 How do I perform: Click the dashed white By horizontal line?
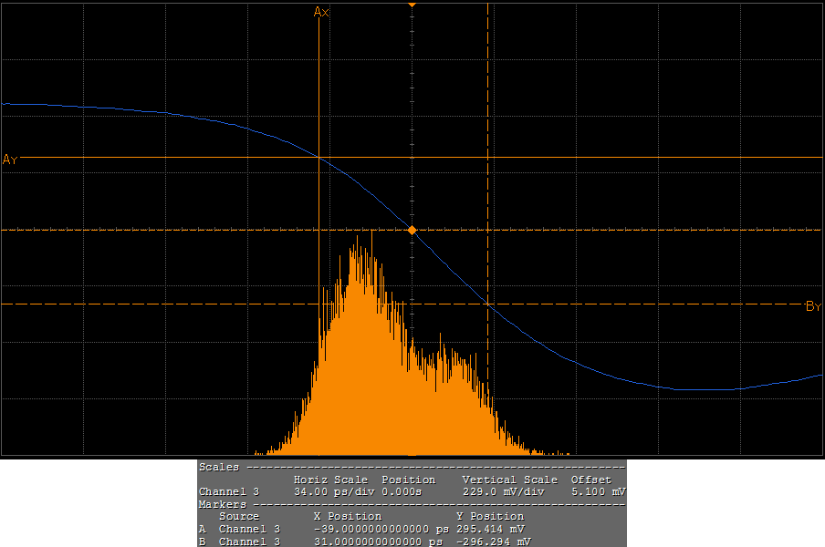coord(183,304)
